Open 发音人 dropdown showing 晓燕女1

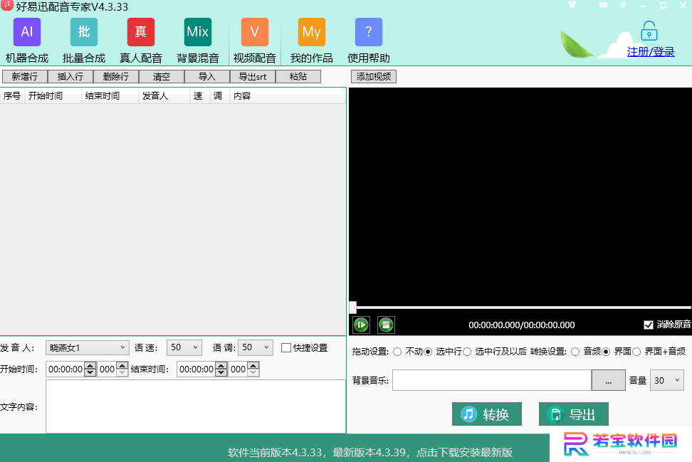pyautogui.click(x=88, y=347)
